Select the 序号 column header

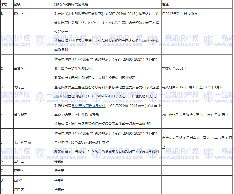click(4, 4)
